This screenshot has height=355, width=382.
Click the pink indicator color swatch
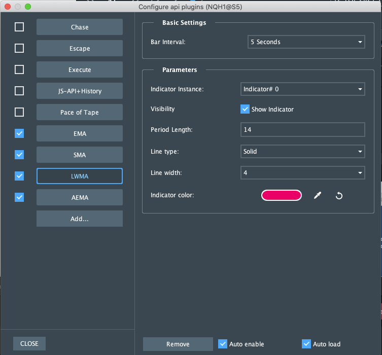pos(282,195)
